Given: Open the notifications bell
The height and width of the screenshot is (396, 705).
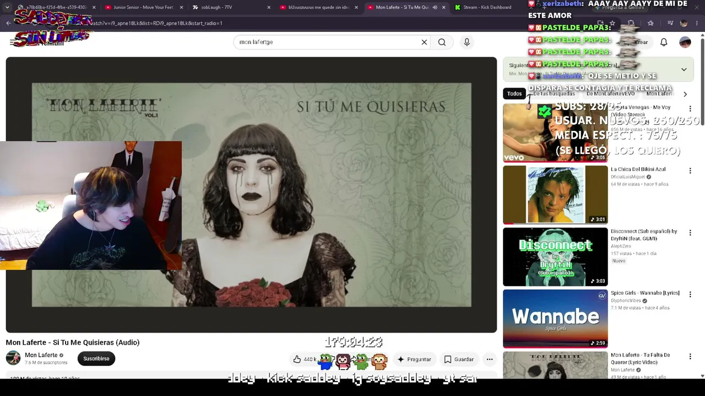Looking at the screenshot, I should pyautogui.click(x=664, y=42).
